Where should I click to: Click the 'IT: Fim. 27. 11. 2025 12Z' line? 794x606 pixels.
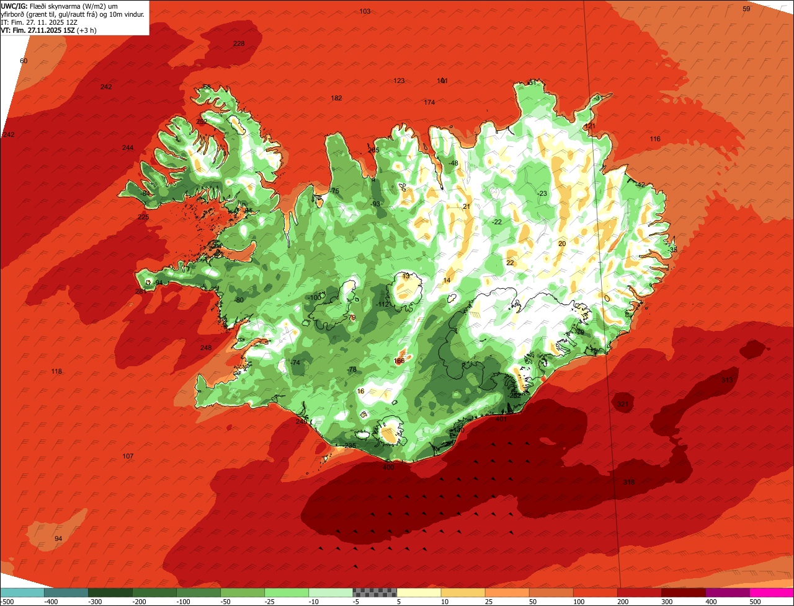coord(39,22)
